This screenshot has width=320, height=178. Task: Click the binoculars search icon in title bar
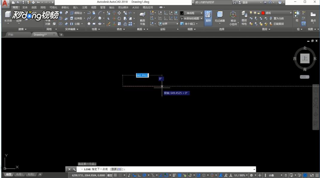coord(235,2)
